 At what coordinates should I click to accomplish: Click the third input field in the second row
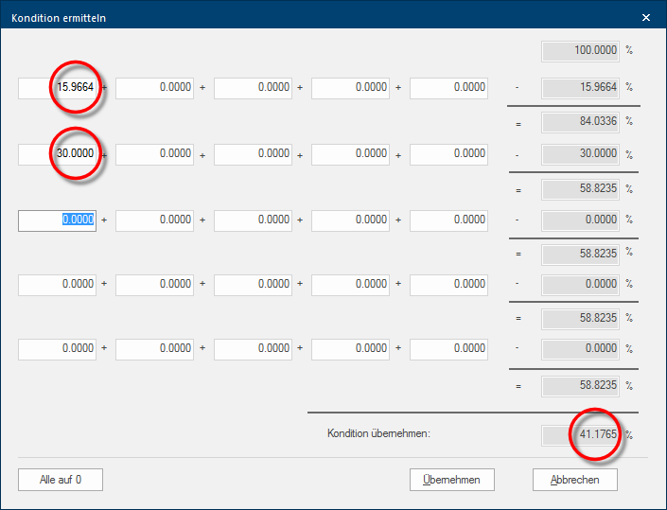[x=253, y=154]
